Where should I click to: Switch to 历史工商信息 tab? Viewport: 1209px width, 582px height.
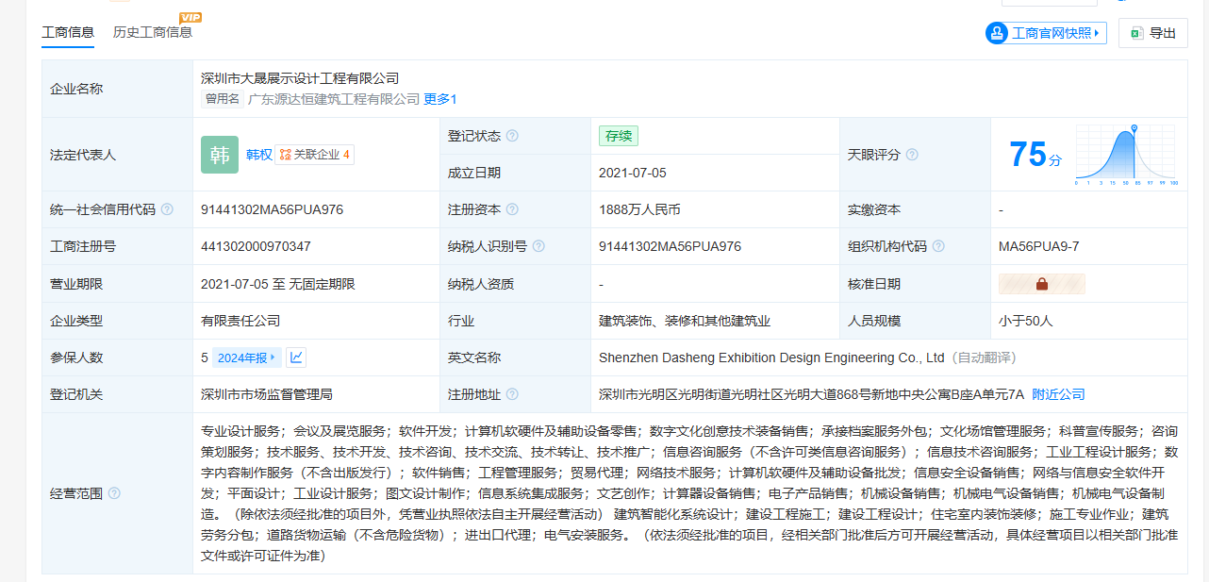(x=153, y=32)
